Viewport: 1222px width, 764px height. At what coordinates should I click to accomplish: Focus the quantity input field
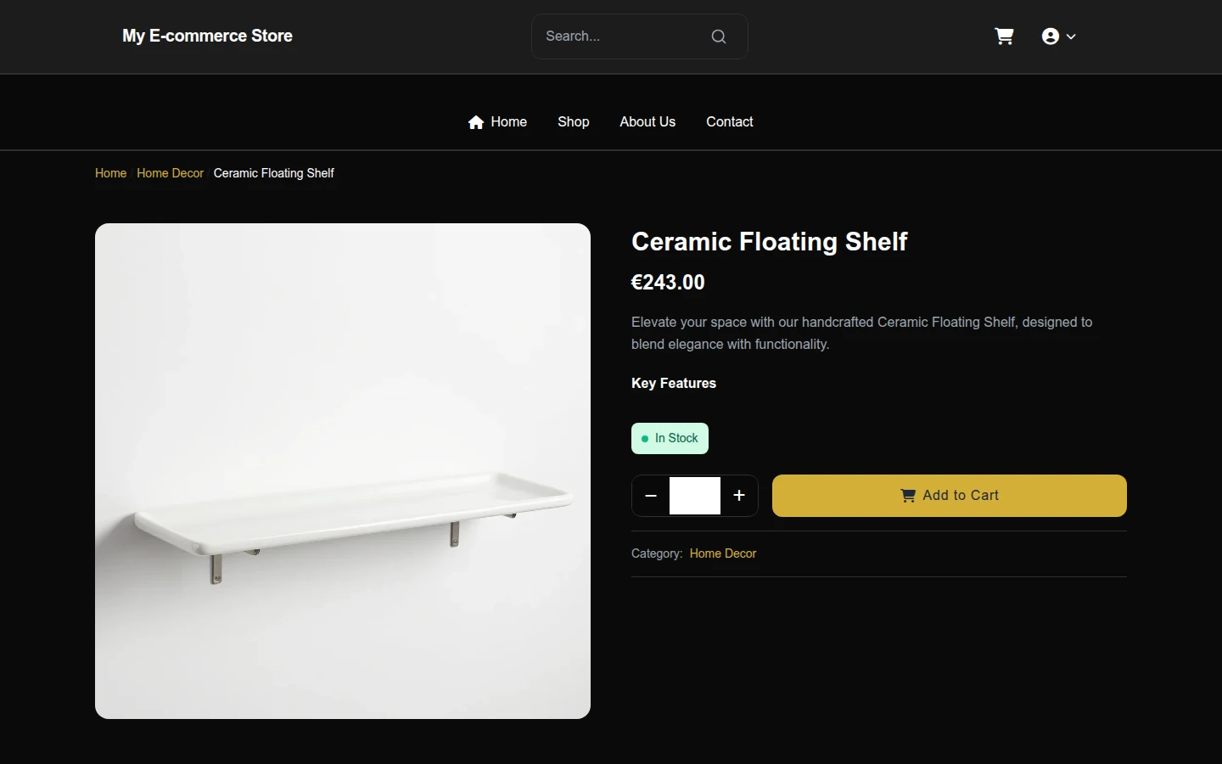pos(695,496)
